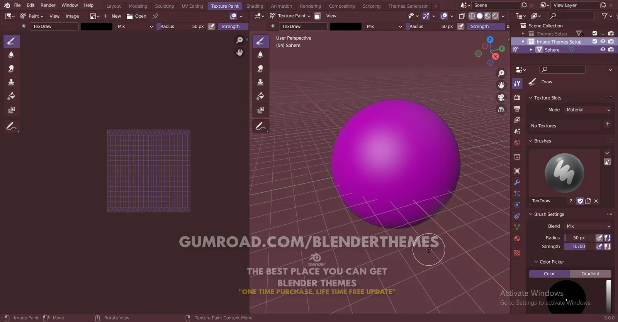The width and height of the screenshot is (618, 322).
Task: Exclude Themes Setup collection via checkbox
Action: point(595,34)
